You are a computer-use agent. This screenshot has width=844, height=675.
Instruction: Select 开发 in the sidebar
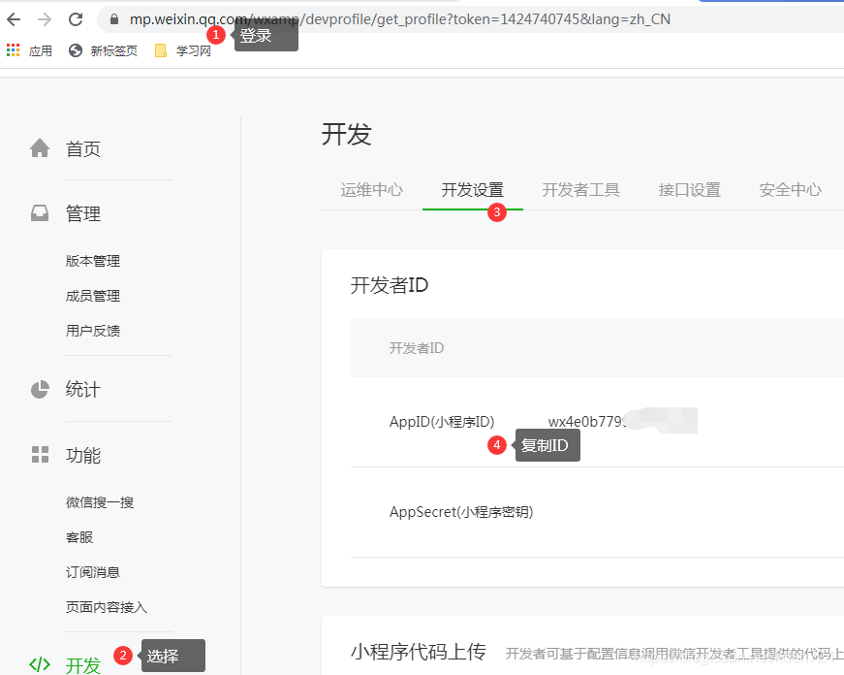pos(83,665)
